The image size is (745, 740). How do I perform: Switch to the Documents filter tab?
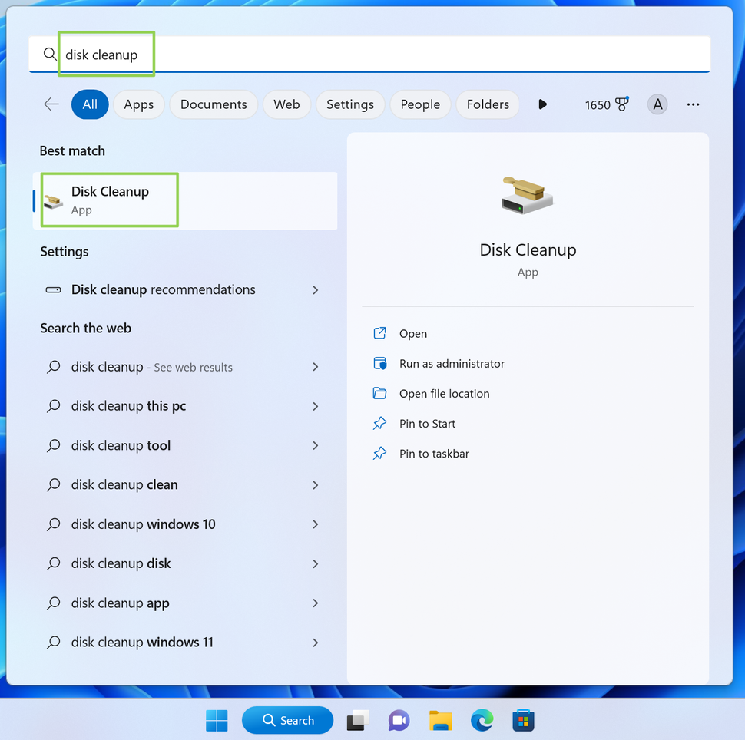pyautogui.click(x=214, y=104)
